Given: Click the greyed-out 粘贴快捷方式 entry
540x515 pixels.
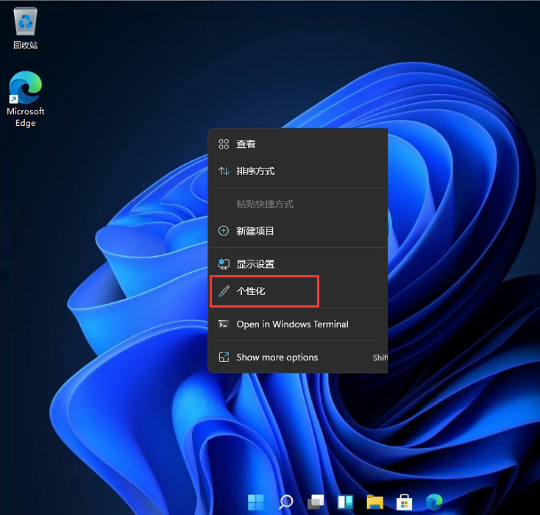Looking at the screenshot, I should (265, 204).
